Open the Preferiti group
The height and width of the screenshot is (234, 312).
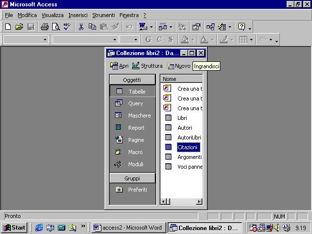(x=132, y=190)
